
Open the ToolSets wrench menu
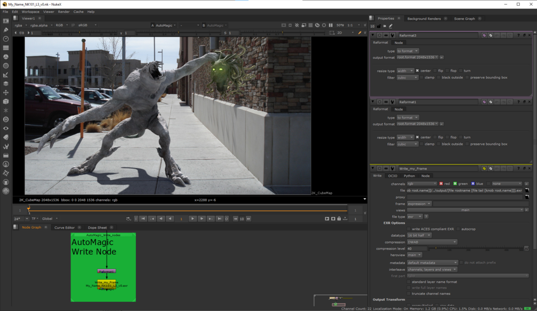(6, 146)
